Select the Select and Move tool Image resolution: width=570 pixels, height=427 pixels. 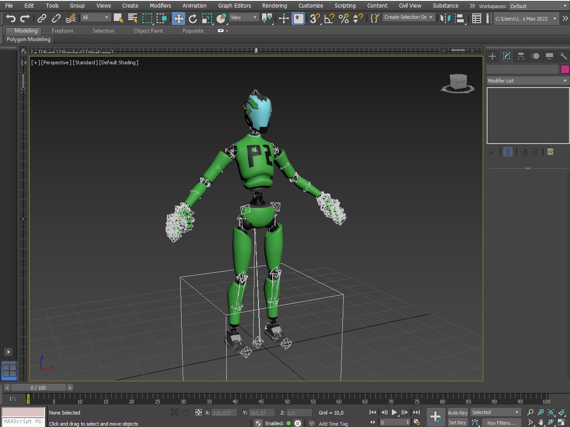point(178,18)
